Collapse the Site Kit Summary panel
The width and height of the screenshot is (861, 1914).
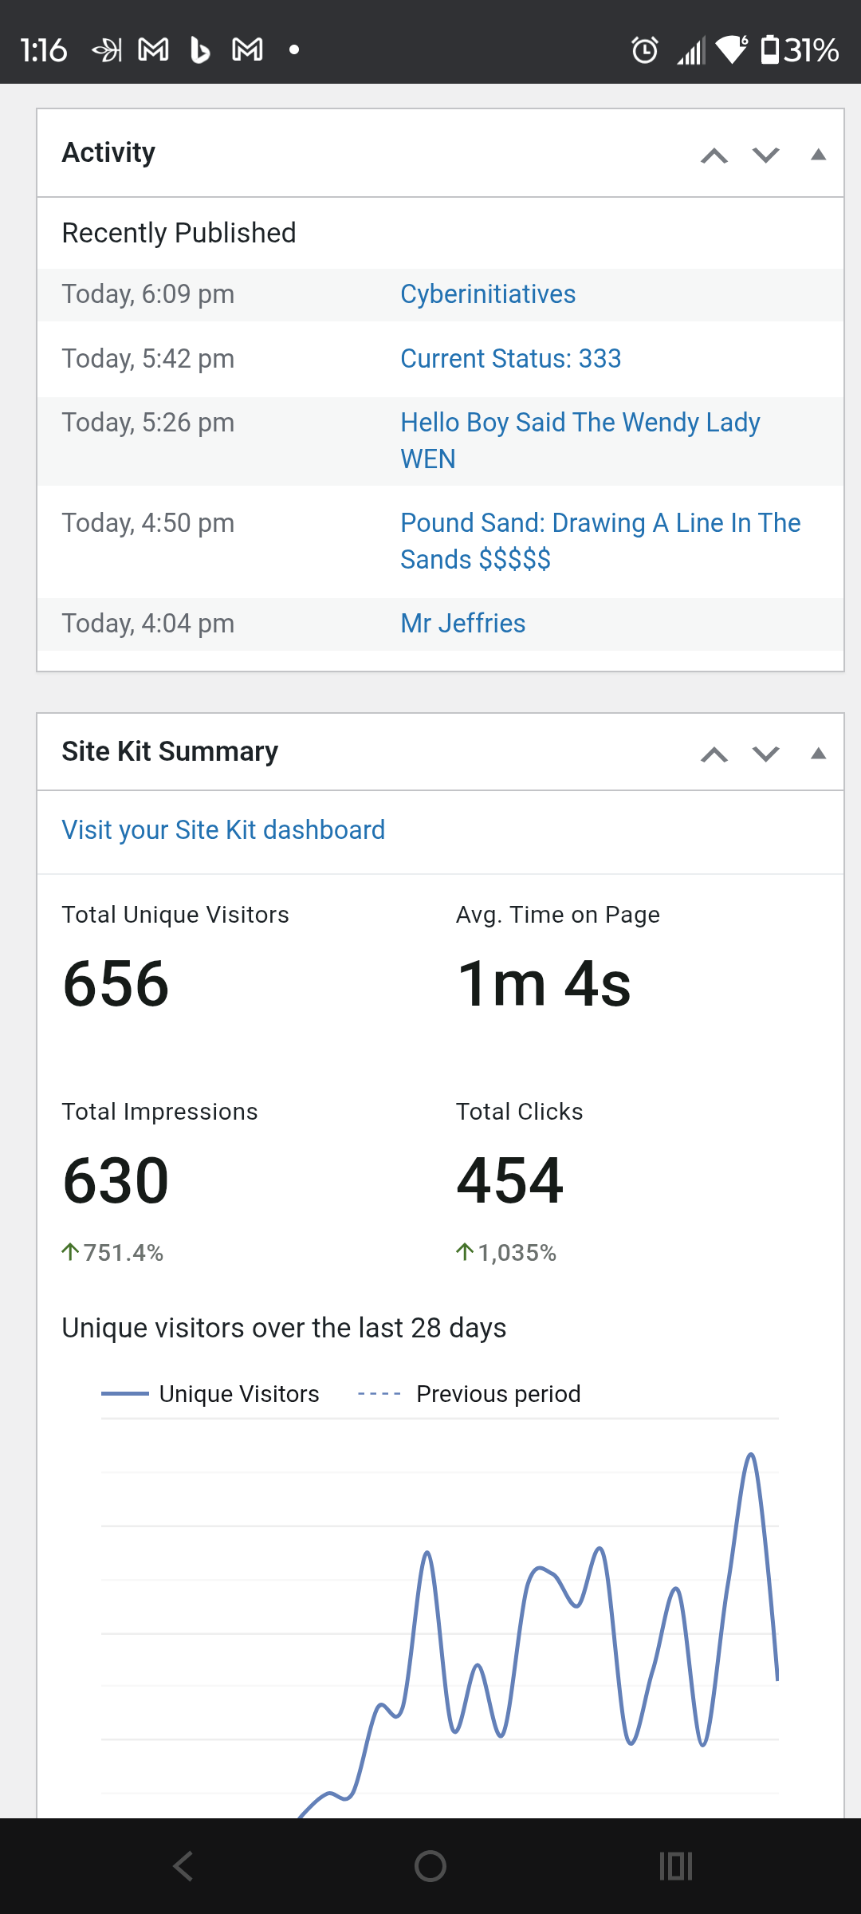(818, 754)
